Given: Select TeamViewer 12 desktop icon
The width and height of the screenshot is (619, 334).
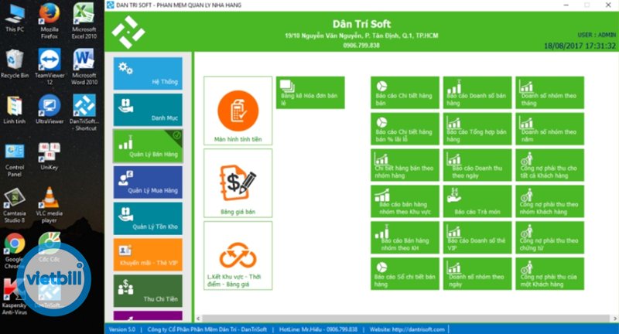Looking at the screenshot, I should pyautogui.click(x=50, y=66).
